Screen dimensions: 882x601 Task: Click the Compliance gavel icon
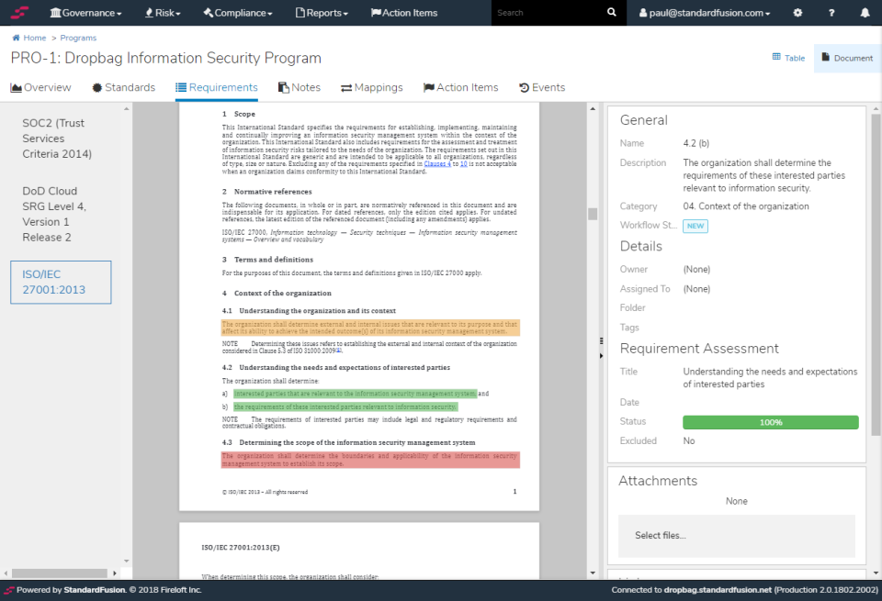(x=209, y=12)
